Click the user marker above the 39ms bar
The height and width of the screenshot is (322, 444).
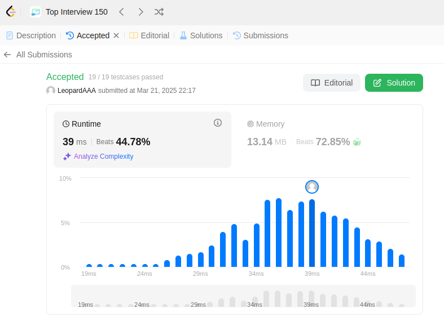(312, 187)
